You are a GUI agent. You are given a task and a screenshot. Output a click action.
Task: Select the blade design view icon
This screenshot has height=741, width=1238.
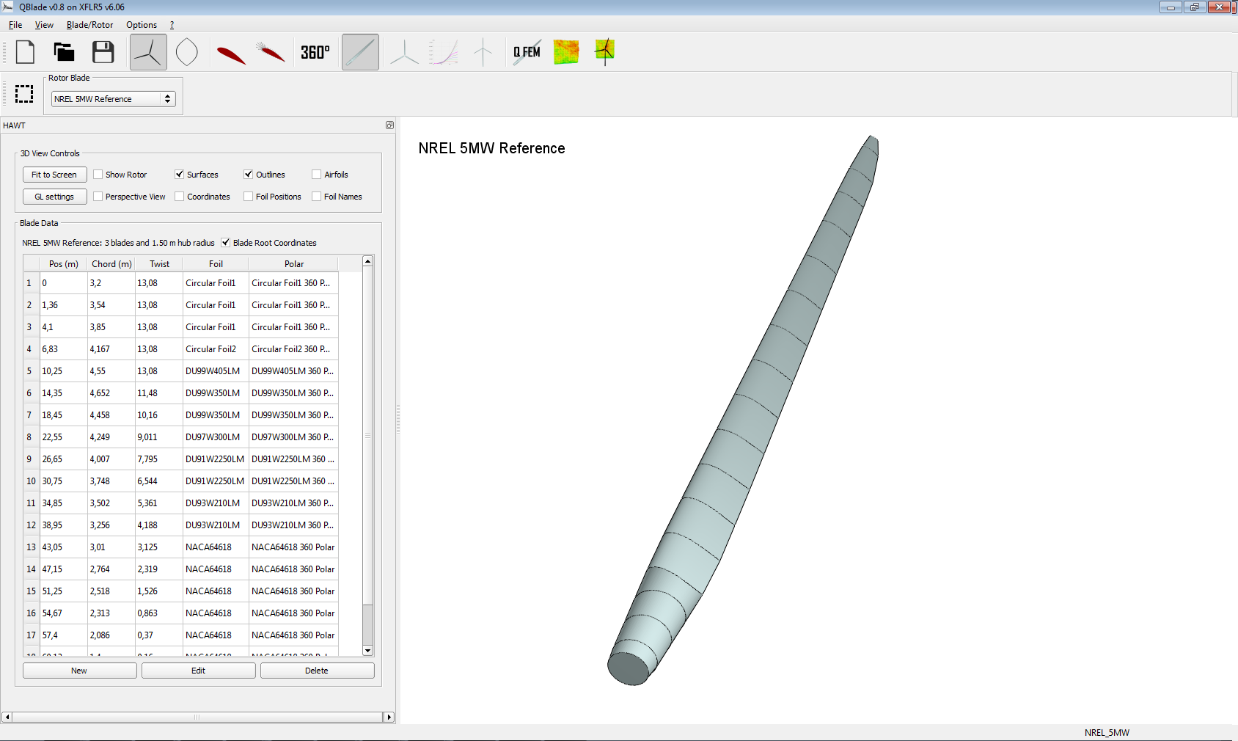[360, 52]
